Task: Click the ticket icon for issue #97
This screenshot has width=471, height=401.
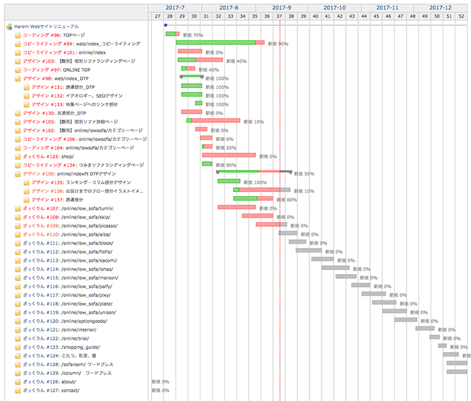Action: (x=17, y=70)
